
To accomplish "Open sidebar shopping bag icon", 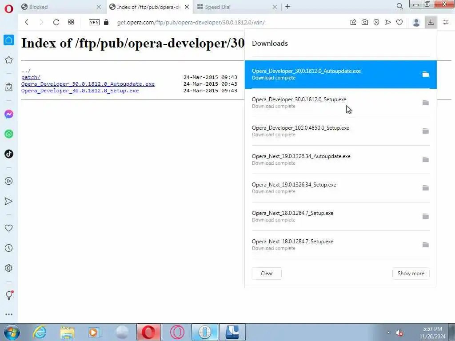I will coord(9,87).
